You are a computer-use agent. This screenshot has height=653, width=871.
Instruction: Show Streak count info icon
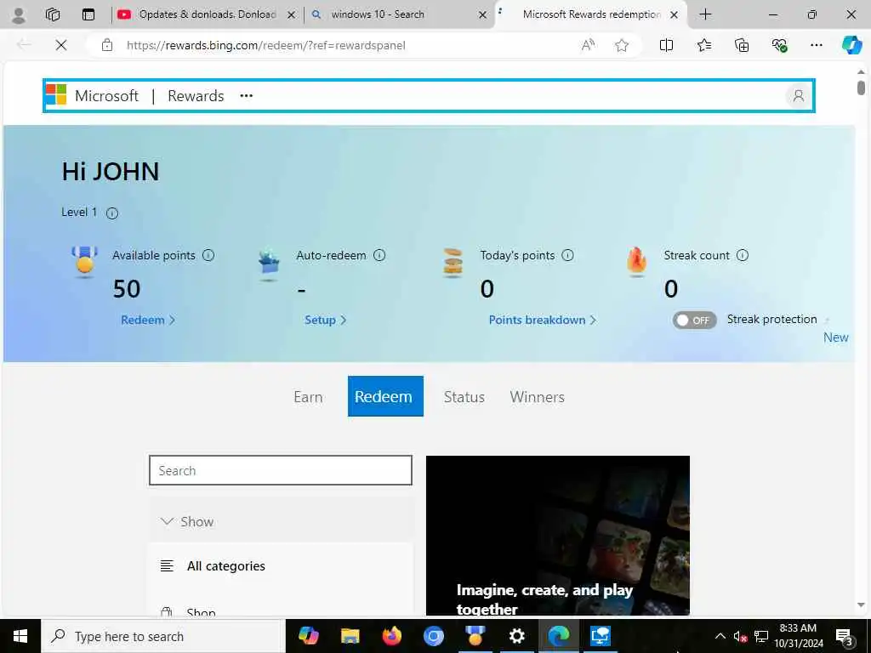[742, 255]
